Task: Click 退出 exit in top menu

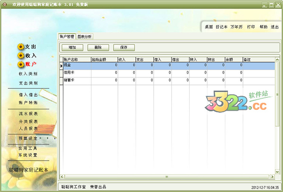Action: [x=275, y=27]
